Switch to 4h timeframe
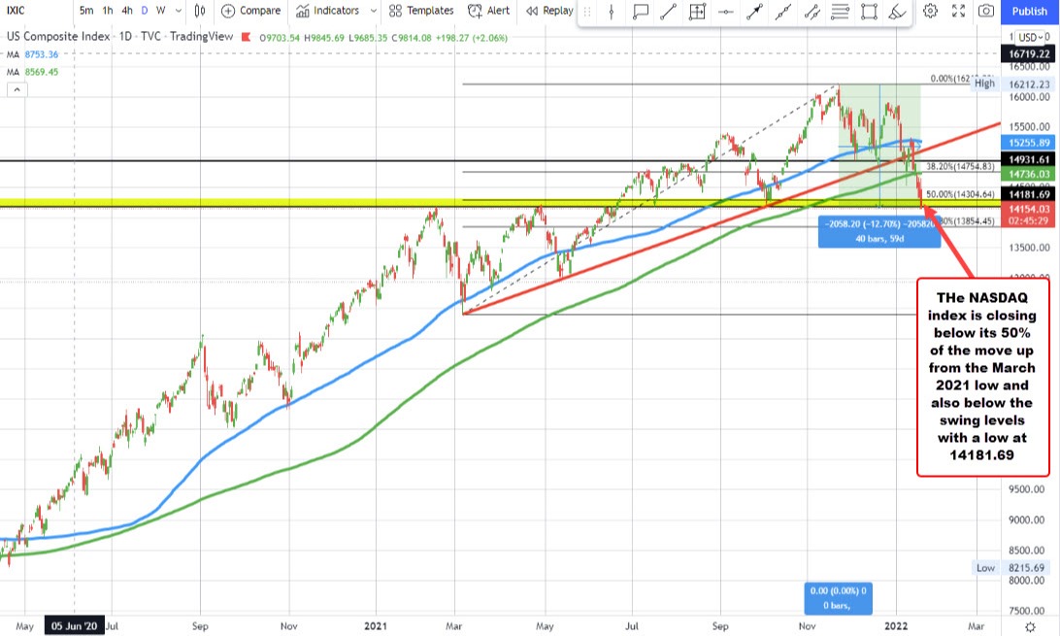 click(126, 11)
